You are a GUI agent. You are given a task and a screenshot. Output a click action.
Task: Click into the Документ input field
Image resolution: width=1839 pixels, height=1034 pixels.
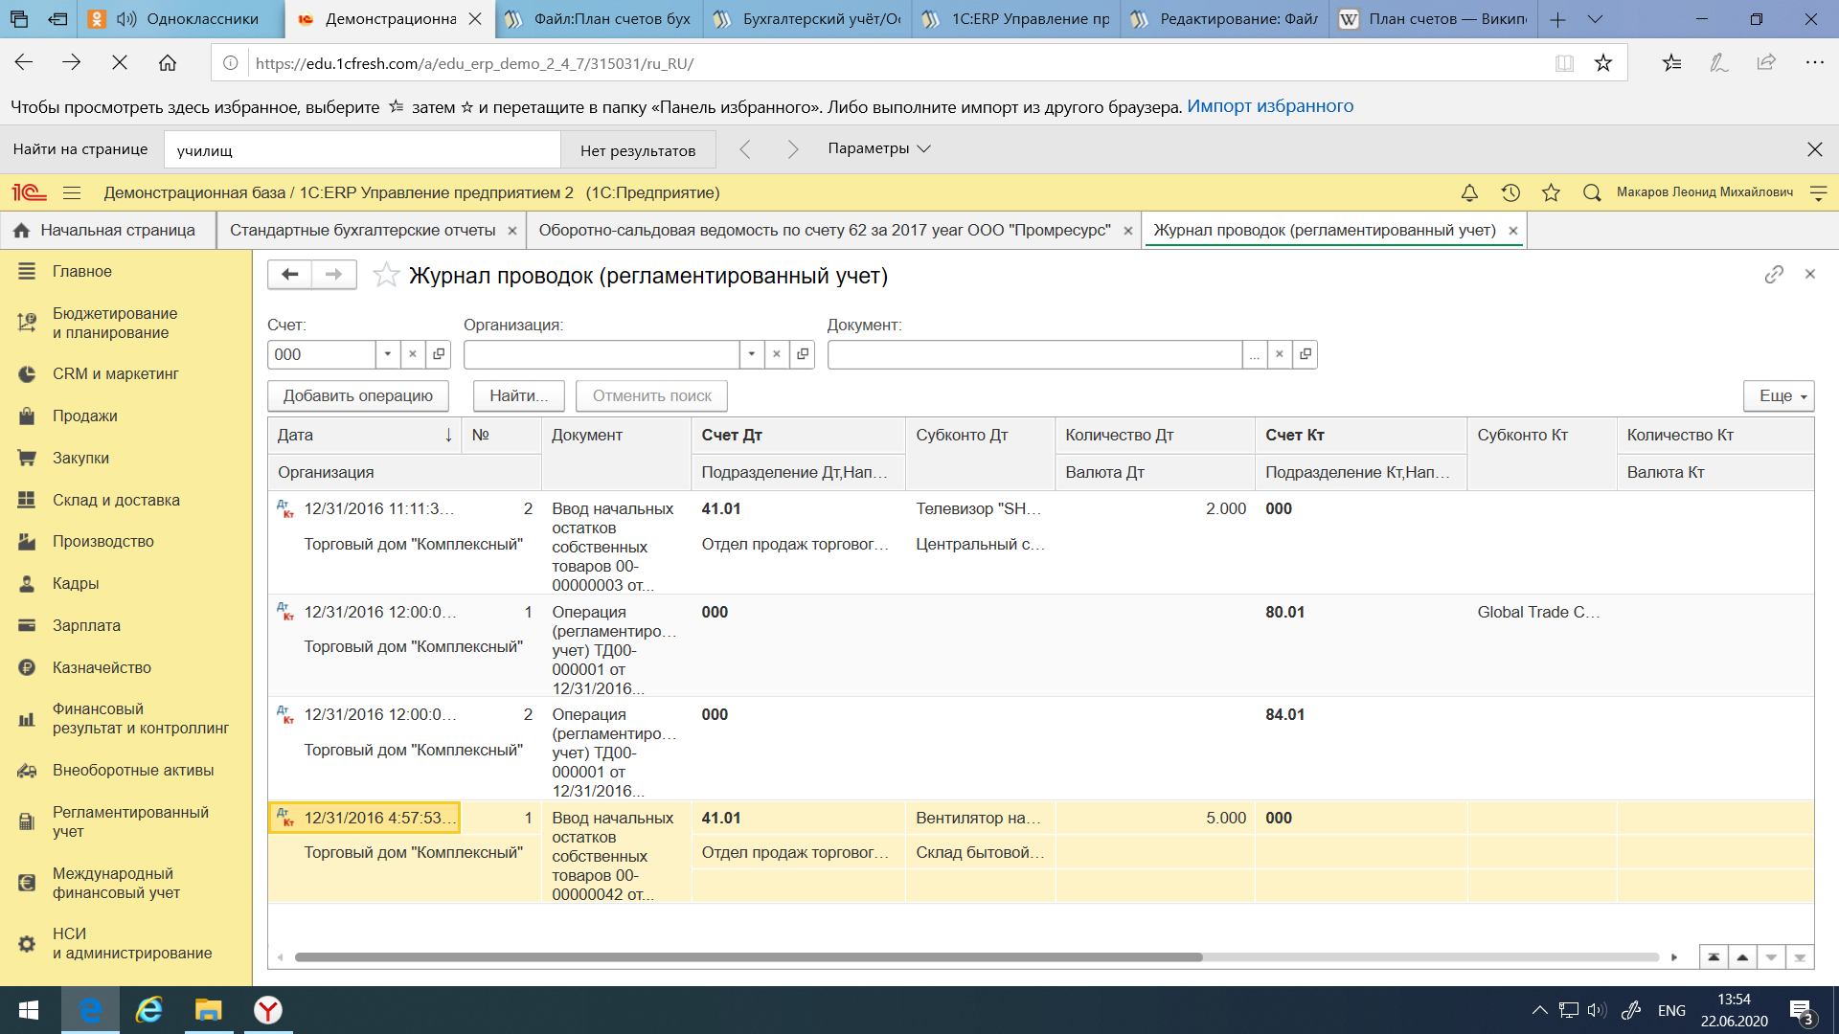(1035, 354)
